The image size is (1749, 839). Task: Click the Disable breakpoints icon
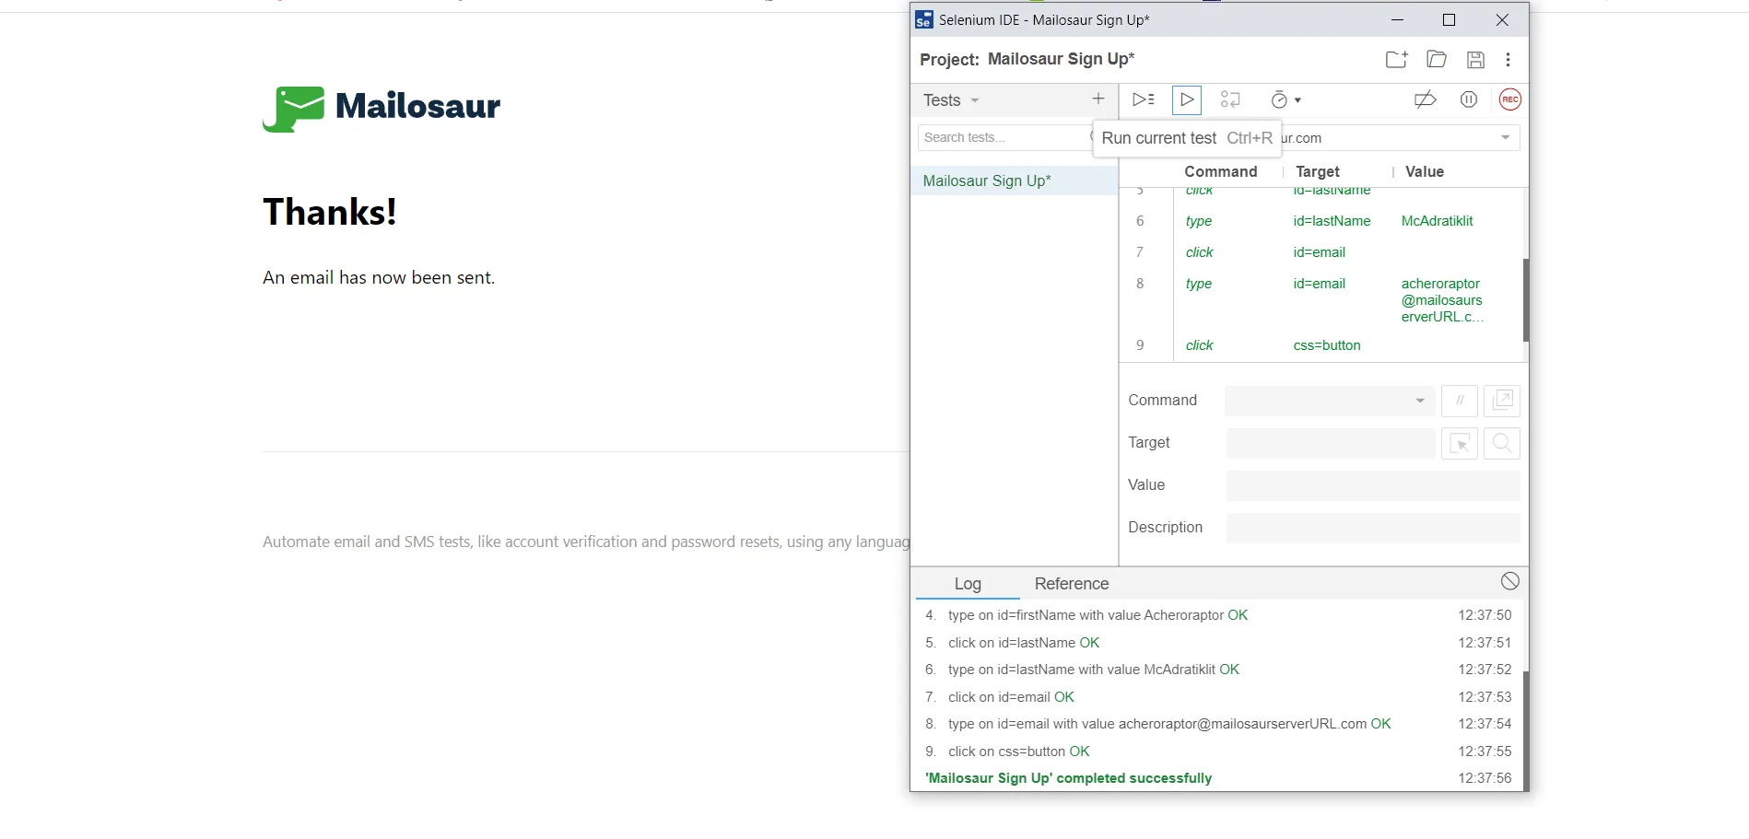(1425, 100)
